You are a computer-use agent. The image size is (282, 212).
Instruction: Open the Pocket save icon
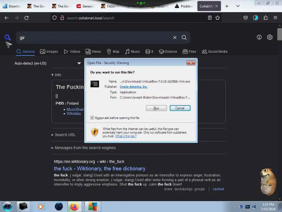(x=245, y=18)
